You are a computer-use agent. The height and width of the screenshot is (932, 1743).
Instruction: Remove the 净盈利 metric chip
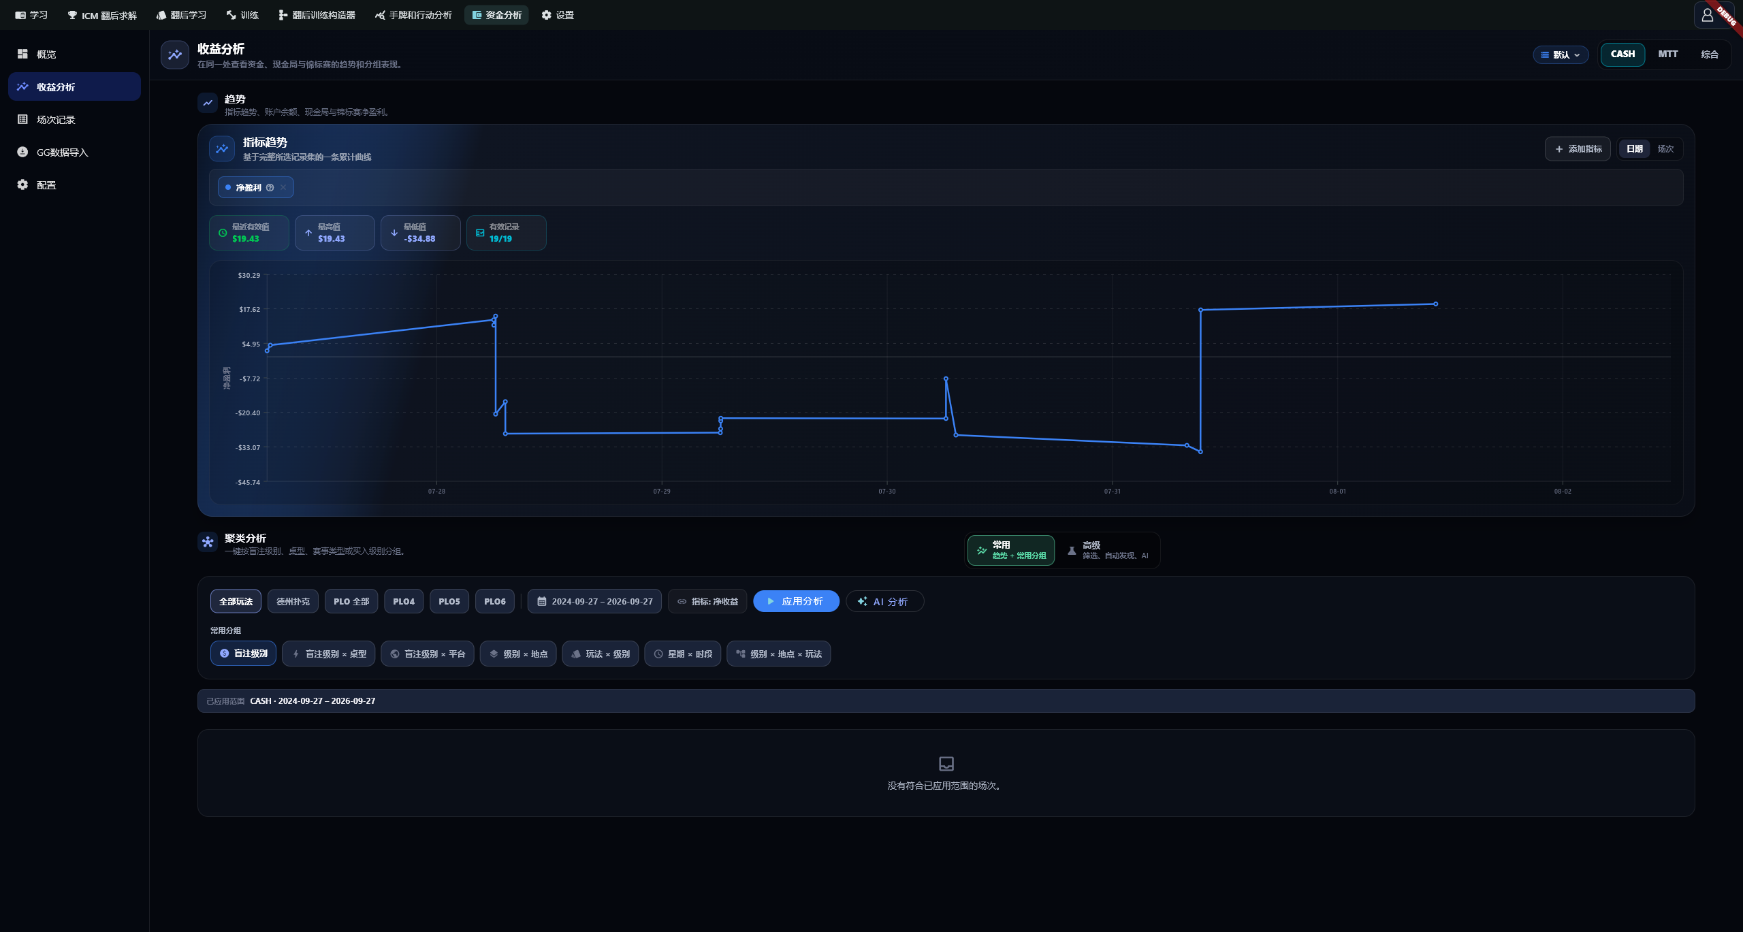[x=283, y=188]
